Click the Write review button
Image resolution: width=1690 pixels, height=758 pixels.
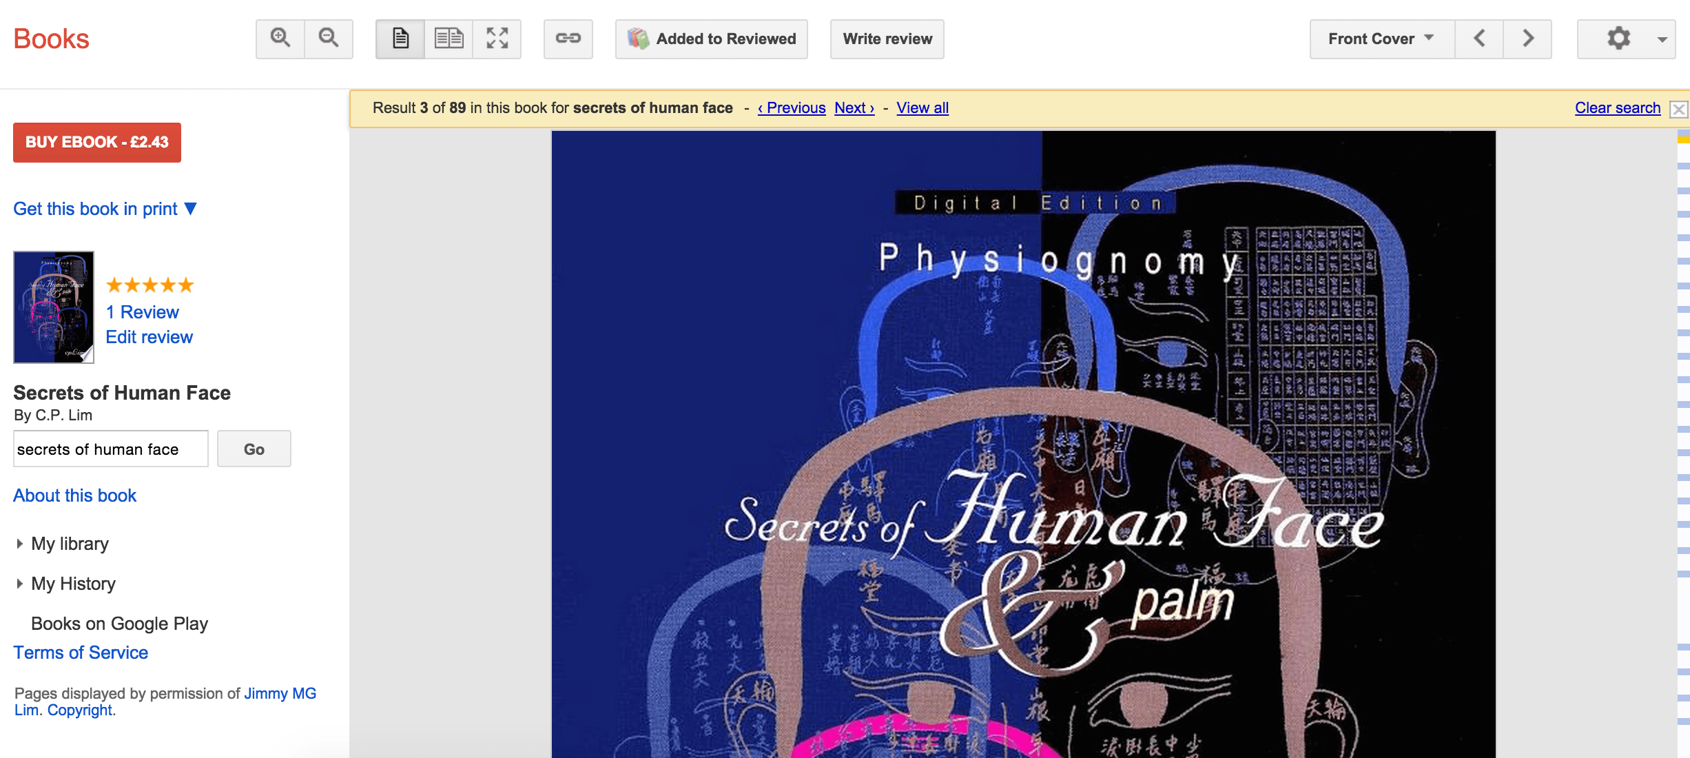coord(887,39)
